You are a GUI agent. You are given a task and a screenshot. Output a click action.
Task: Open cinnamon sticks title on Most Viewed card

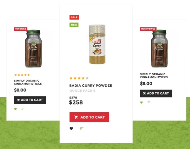154,76
